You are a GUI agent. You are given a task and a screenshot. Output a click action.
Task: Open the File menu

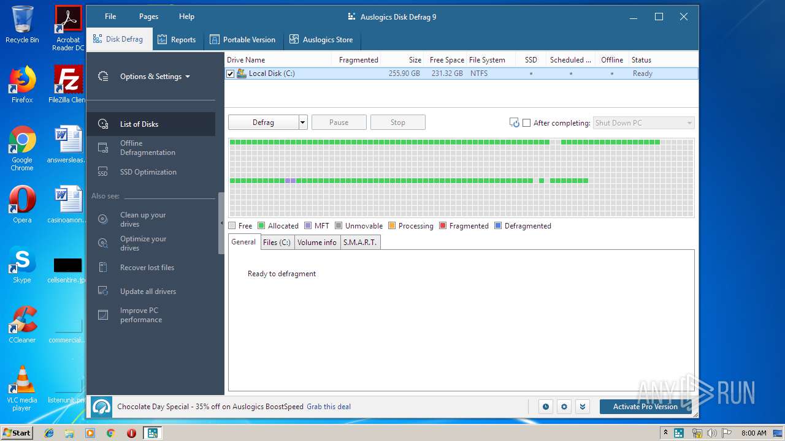click(x=110, y=17)
